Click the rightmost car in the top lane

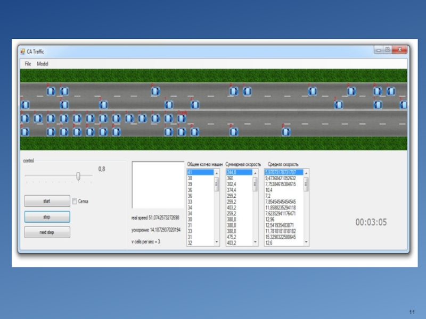[x=391, y=91]
